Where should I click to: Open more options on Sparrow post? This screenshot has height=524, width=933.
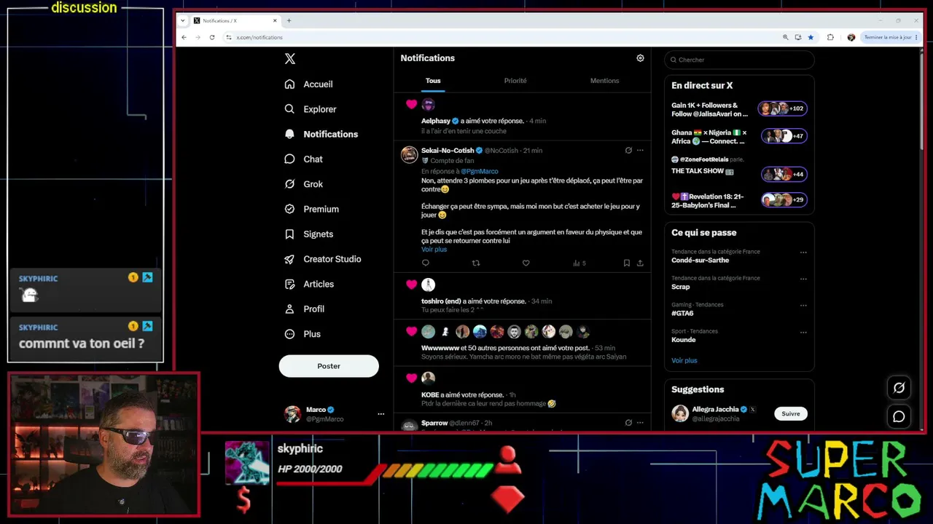pyautogui.click(x=640, y=423)
